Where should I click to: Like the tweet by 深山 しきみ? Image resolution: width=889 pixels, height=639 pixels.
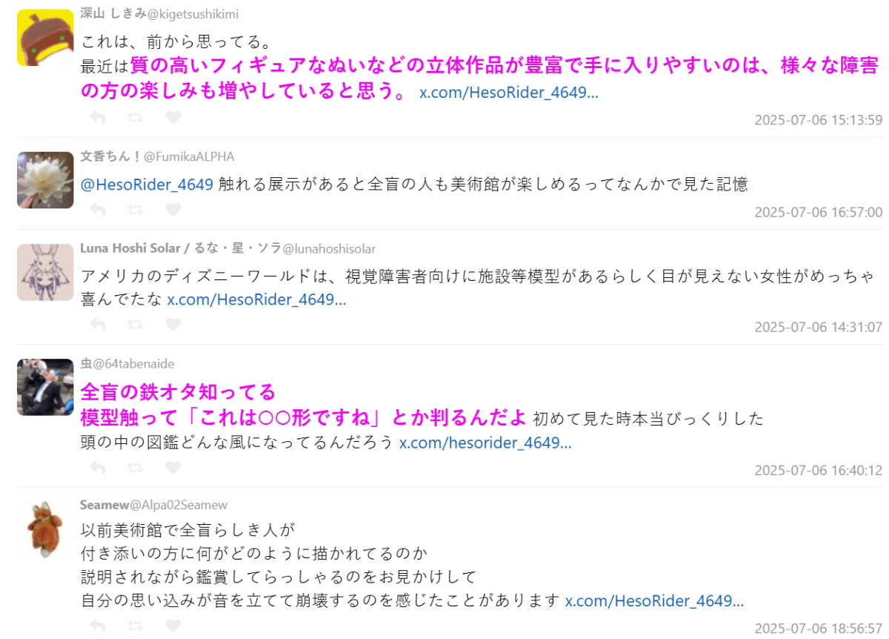click(x=173, y=117)
